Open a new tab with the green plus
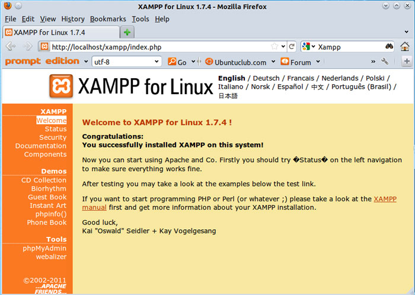Image resolution: width=415 pixels, height=295 pixels. tap(127, 33)
